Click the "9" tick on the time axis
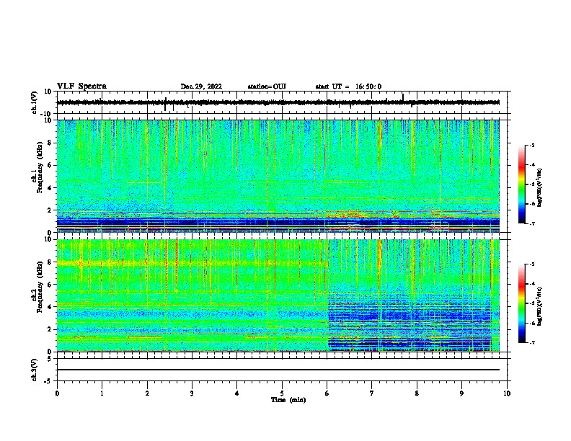Viewport: 571px width, 441px height. (461, 393)
